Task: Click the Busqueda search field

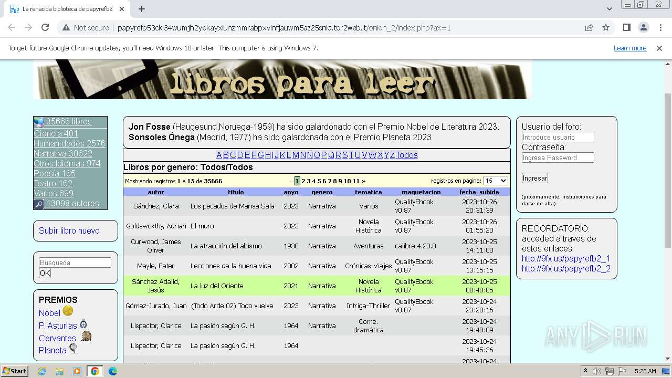Action: (x=75, y=262)
